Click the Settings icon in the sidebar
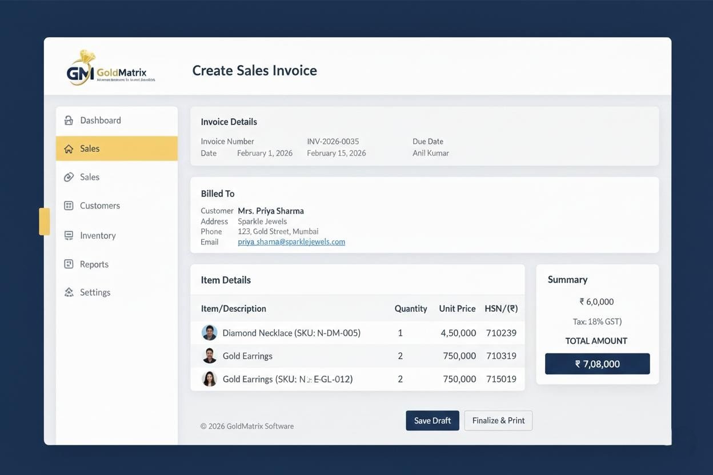713x475 pixels. 69,292
